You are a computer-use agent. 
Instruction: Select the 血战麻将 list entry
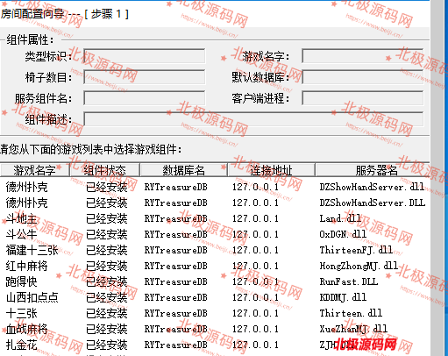215,329
